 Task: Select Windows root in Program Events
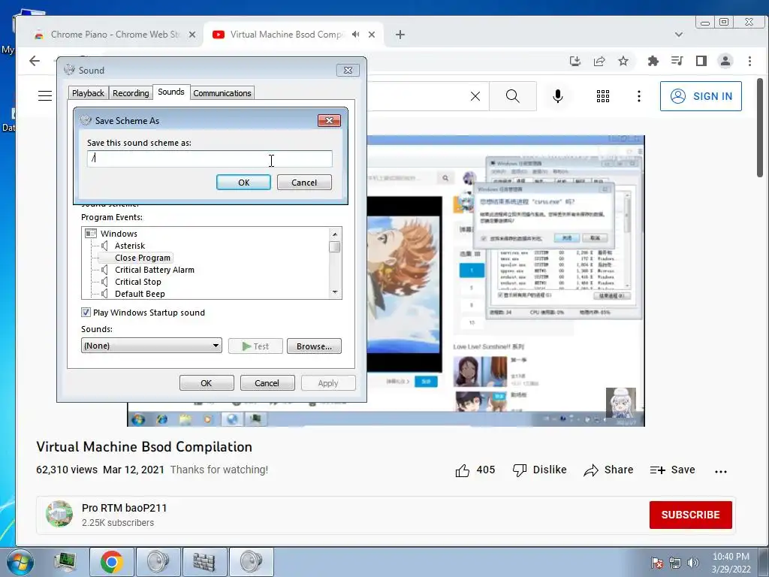click(x=119, y=234)
